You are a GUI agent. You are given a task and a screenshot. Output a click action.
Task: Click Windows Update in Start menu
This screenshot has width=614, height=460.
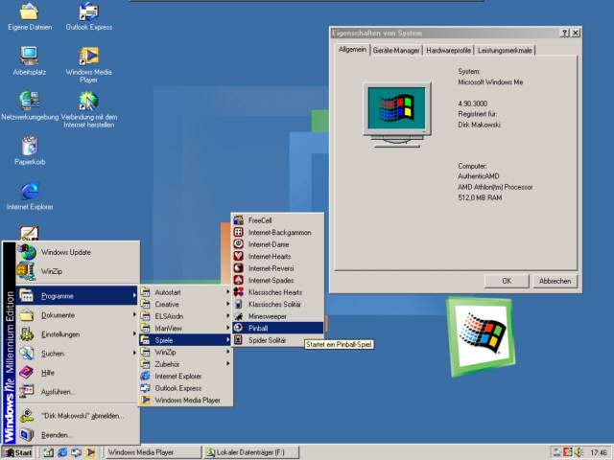[x=78, y=252]
